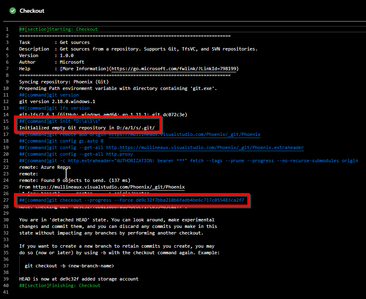Image resolution: width=366 pixels, height=299 pixels.
Task: Select the "git config gc.auto 0" line
Action: click(x=61, y=141)
